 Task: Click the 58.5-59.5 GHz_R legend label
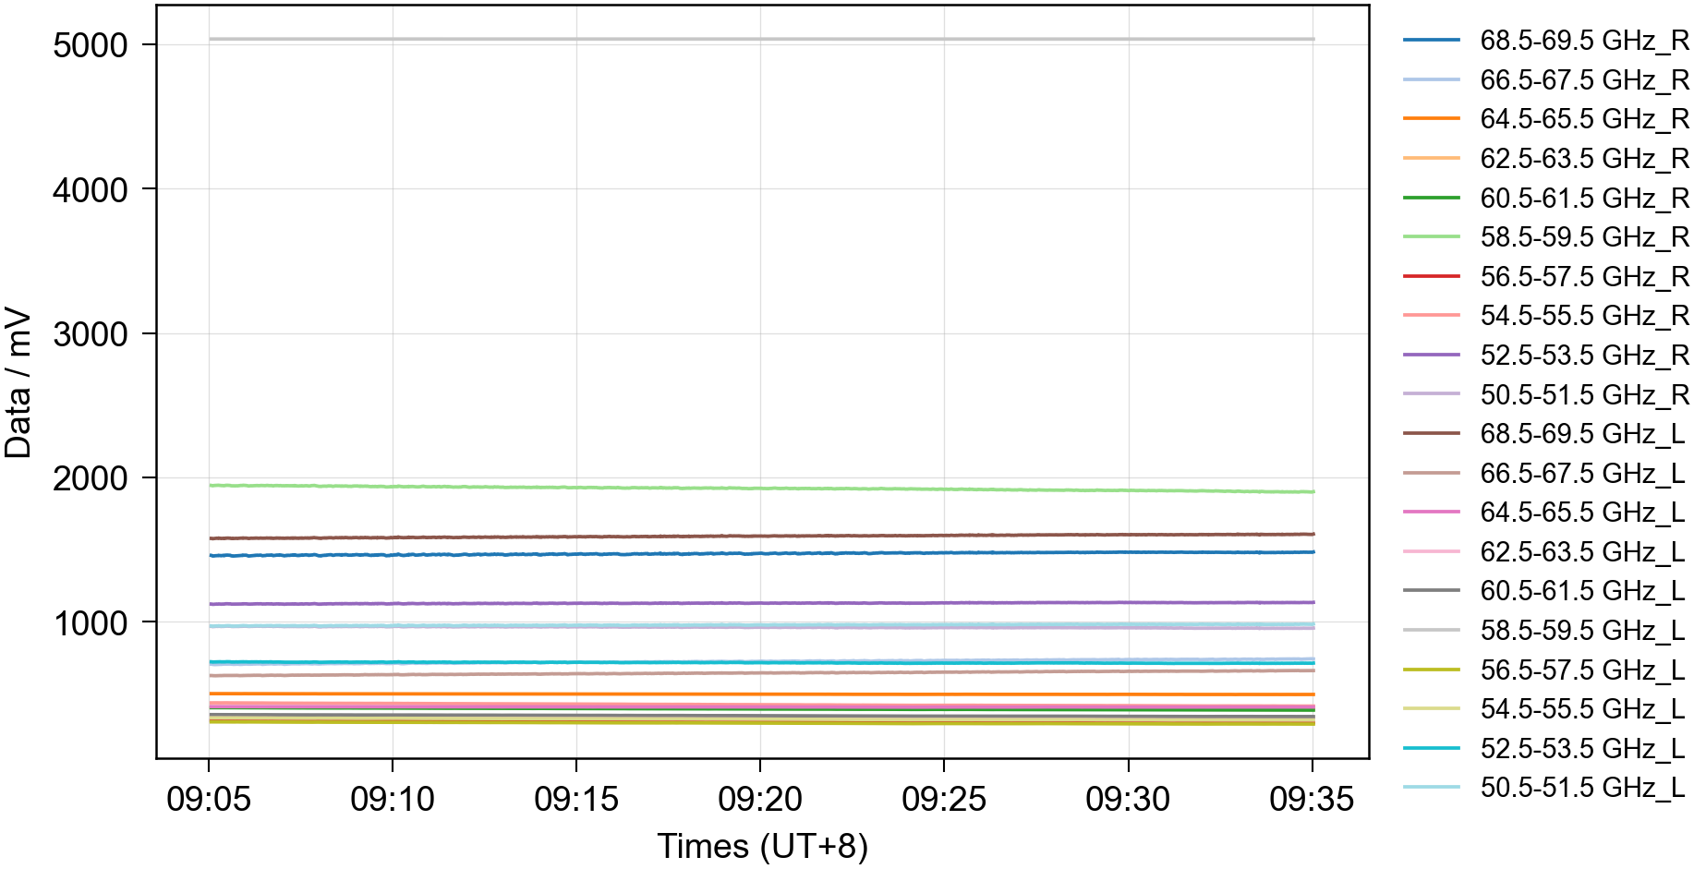point(1584,237)
